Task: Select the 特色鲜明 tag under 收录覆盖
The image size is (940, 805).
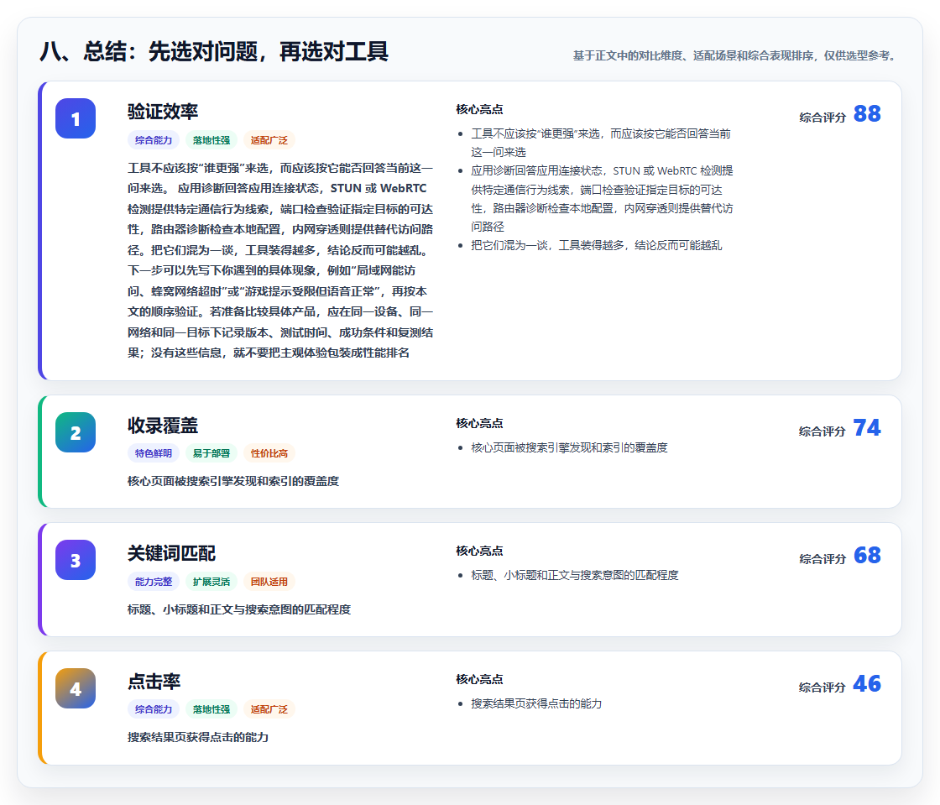Action: [x=154, y=453]
